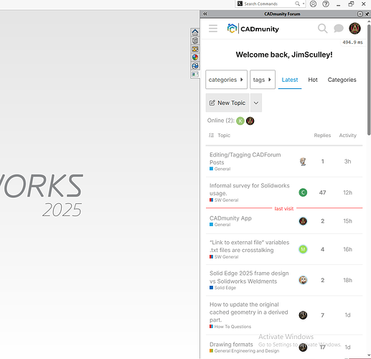Viewport: 371px width, 359px height.
Task: Click the forum panel vertical scrollbar
Action: [x=369, y=79]
